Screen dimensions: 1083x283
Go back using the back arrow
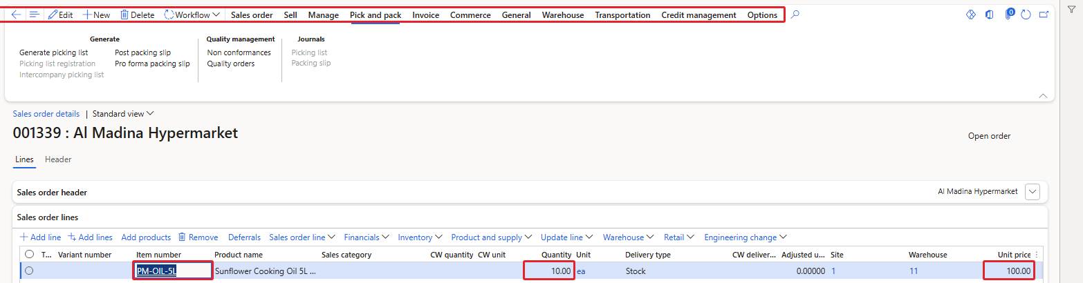tap(17, 14)
